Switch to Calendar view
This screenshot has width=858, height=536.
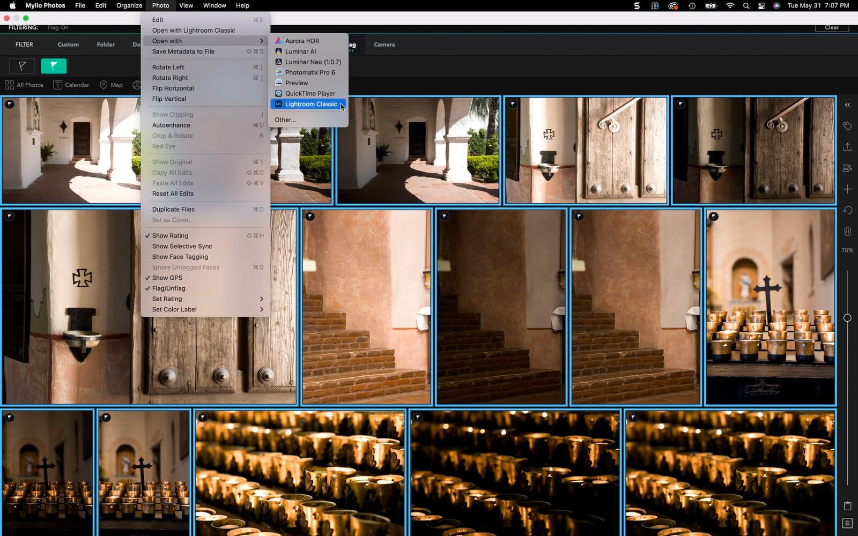coord(71,85)
